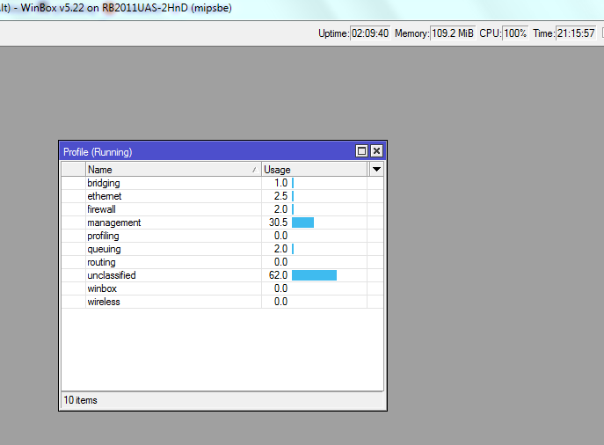604x445 pixels.
Task: Select the firewall row
Action: [222, 209]
